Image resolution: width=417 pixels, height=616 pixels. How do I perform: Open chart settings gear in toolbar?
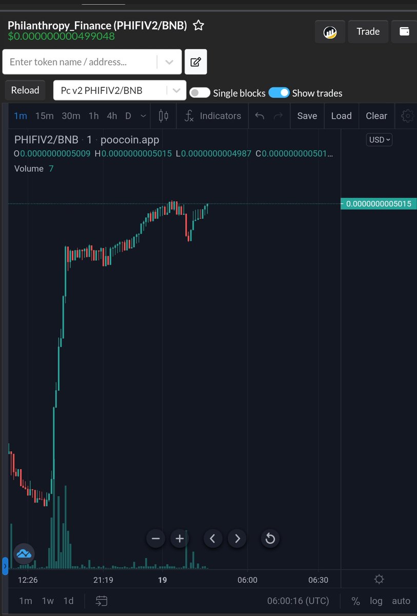(x=407, y=116)
